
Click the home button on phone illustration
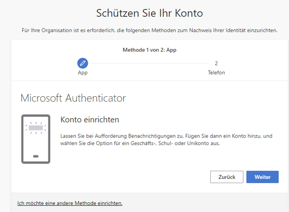point(36,156)
